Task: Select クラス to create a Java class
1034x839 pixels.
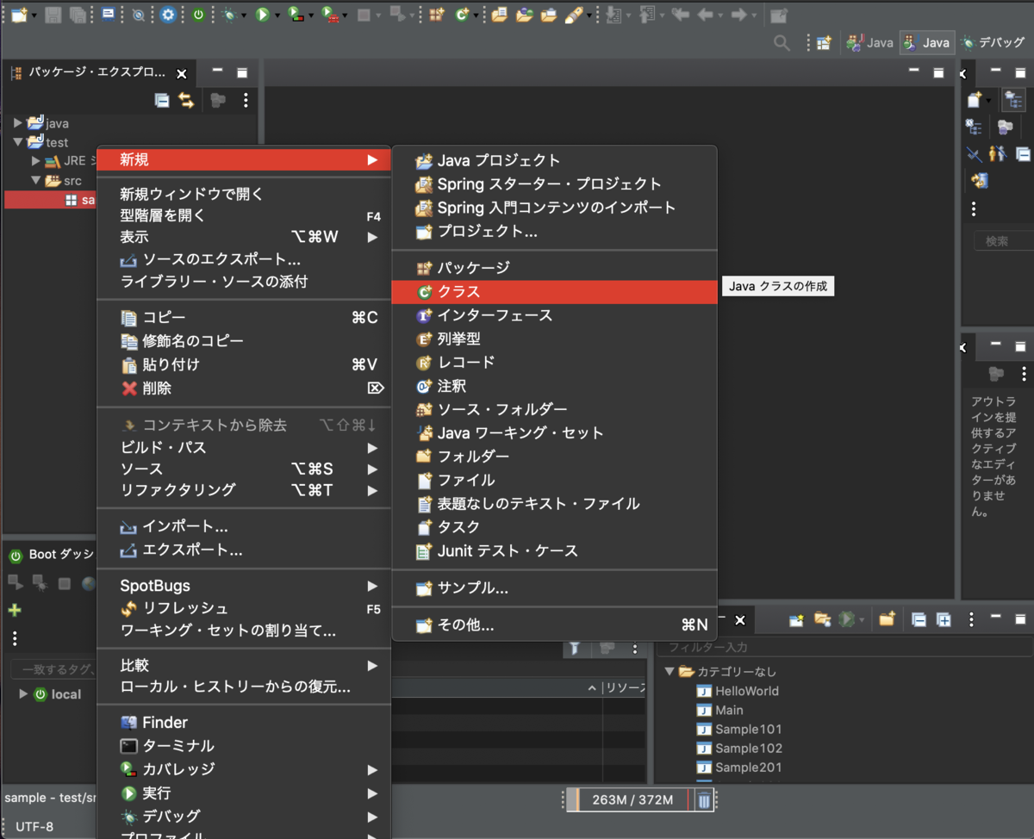Action: (x=554, y=292)
